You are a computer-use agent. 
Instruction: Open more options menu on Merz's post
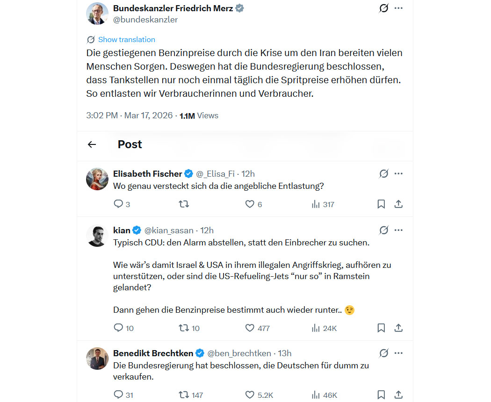coord(398,8)
